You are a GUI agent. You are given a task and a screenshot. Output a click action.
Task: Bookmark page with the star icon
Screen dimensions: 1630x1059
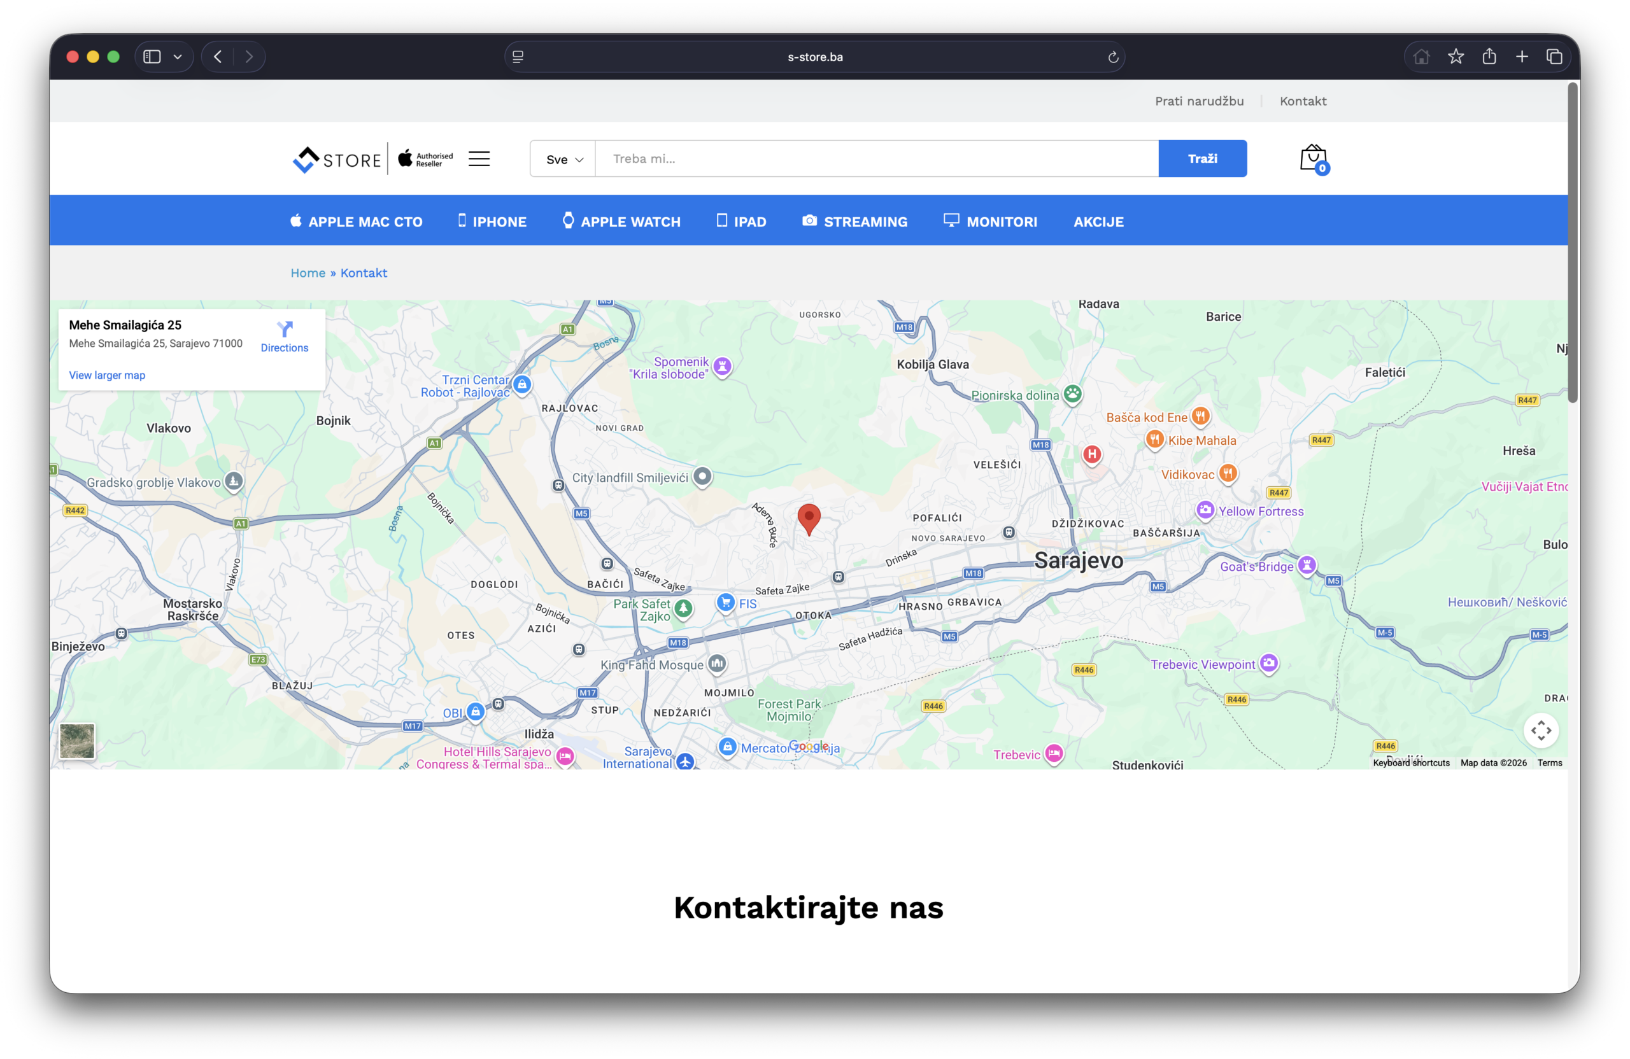[1456, 57]
